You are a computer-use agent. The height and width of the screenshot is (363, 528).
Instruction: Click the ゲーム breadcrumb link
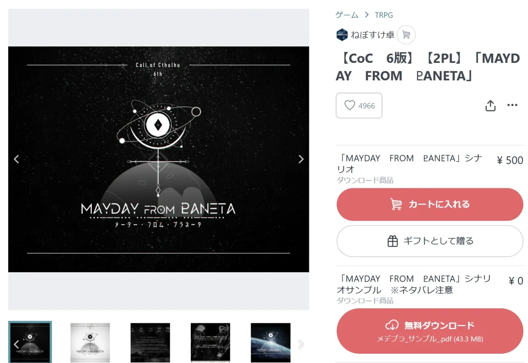pos(347,15)
